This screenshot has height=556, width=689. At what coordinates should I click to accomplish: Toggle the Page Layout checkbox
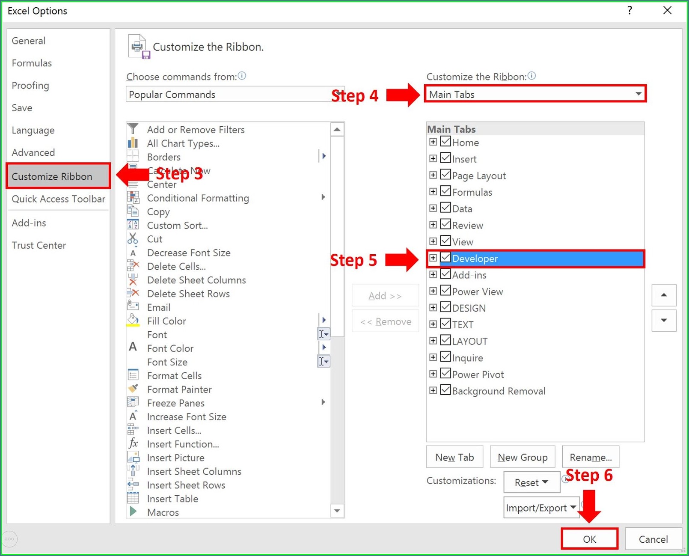point(445,175)
